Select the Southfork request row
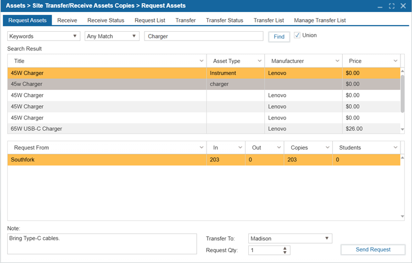 (204, 159)
